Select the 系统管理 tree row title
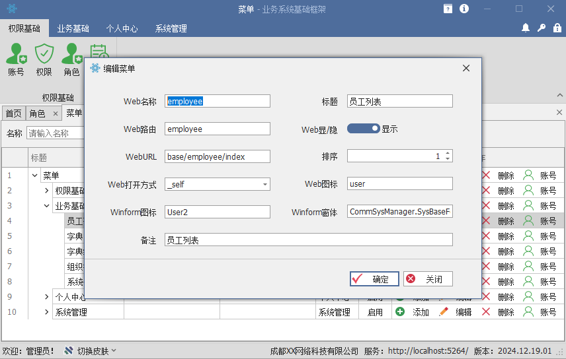This screenshot has width=566, height=359. pos(71,312)
